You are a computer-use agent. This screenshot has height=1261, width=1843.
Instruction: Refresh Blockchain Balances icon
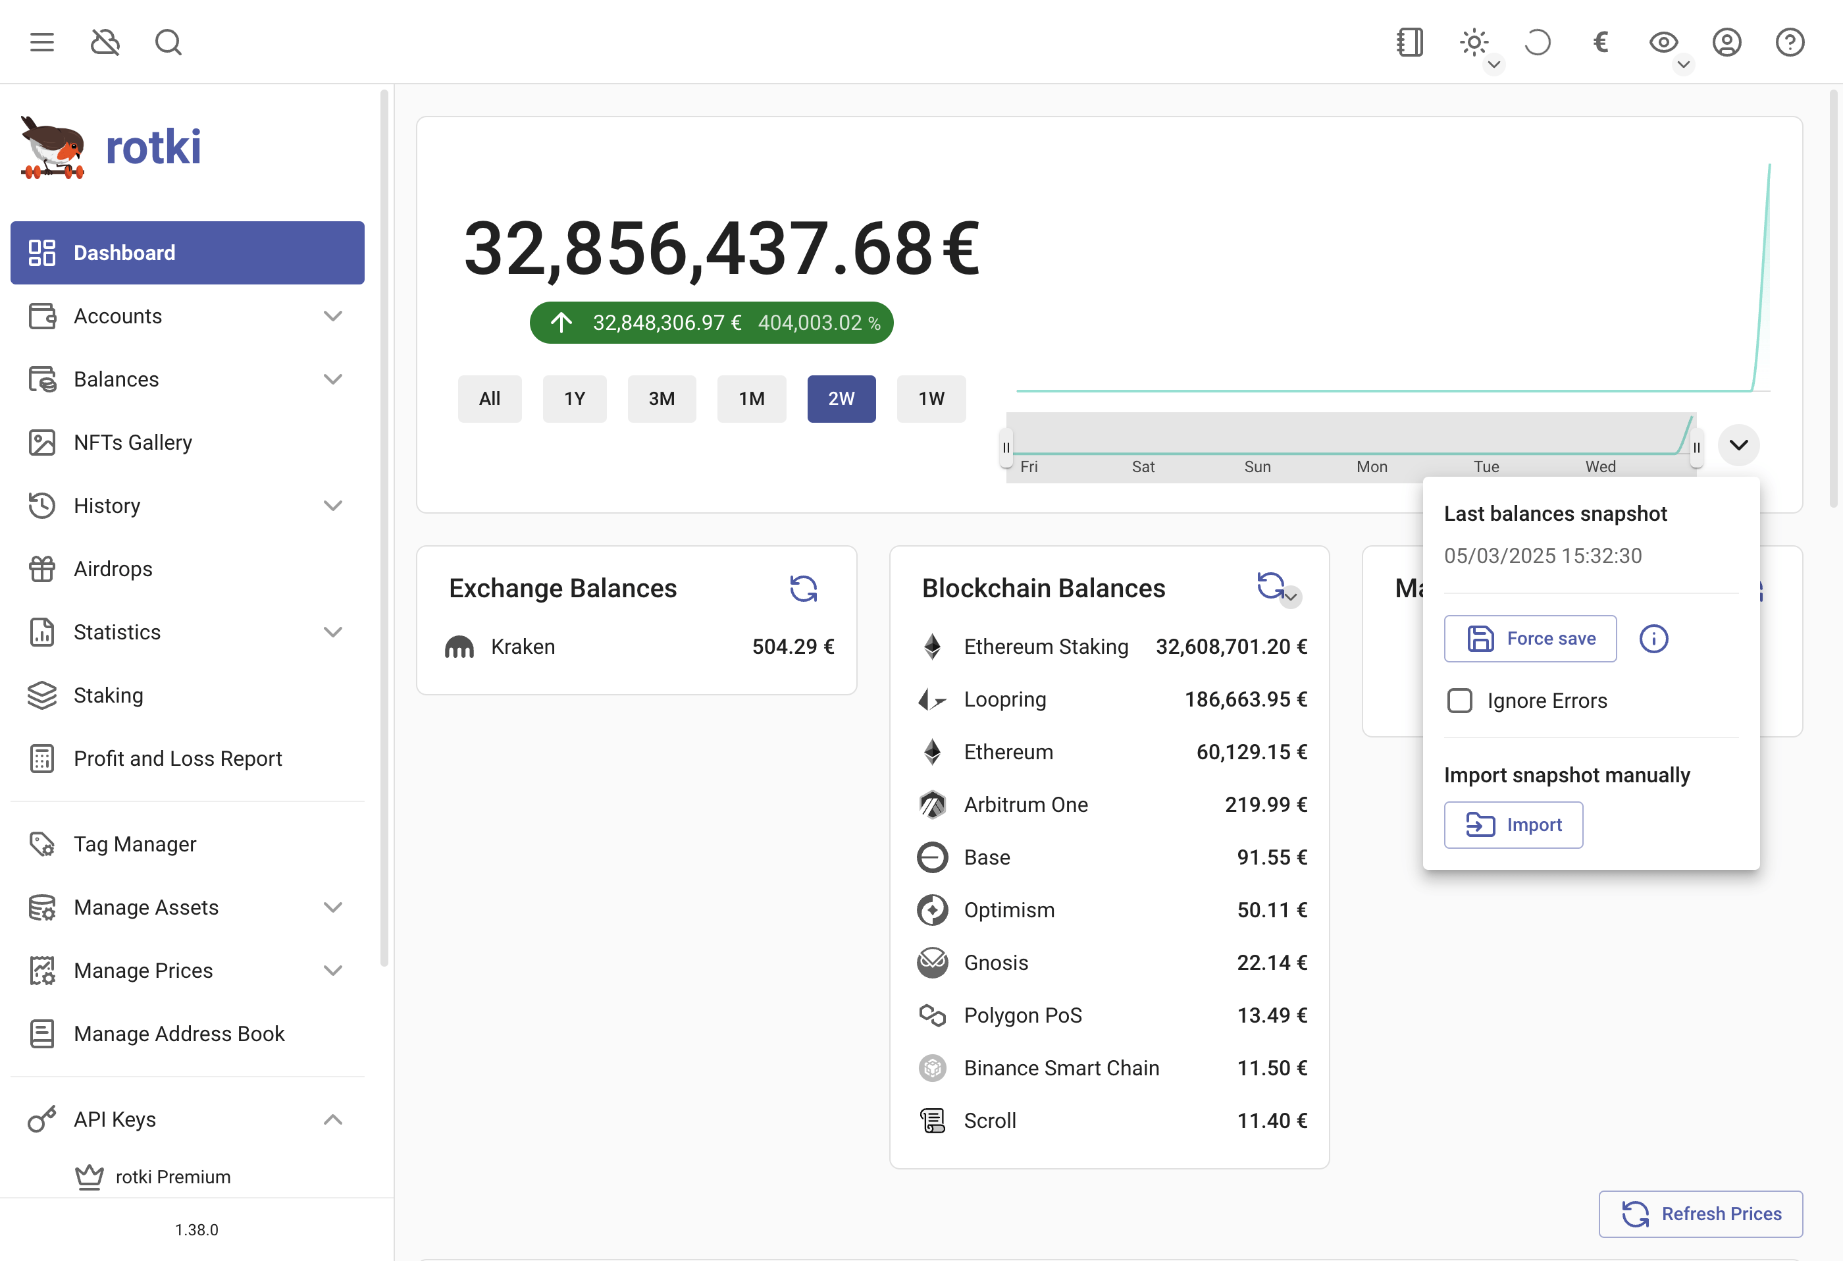click(x=1270, y=585)
